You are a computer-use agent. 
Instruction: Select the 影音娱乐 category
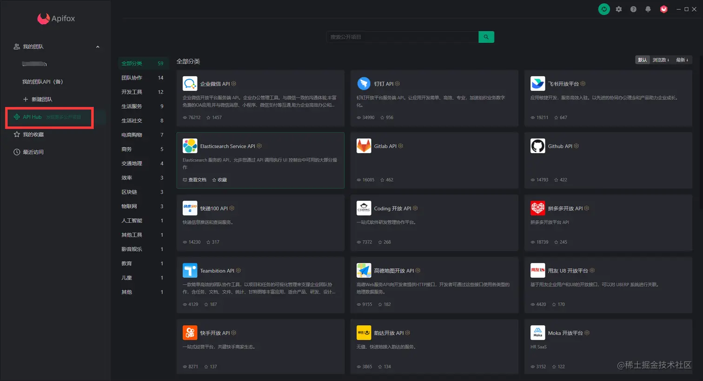coord(142,249)
